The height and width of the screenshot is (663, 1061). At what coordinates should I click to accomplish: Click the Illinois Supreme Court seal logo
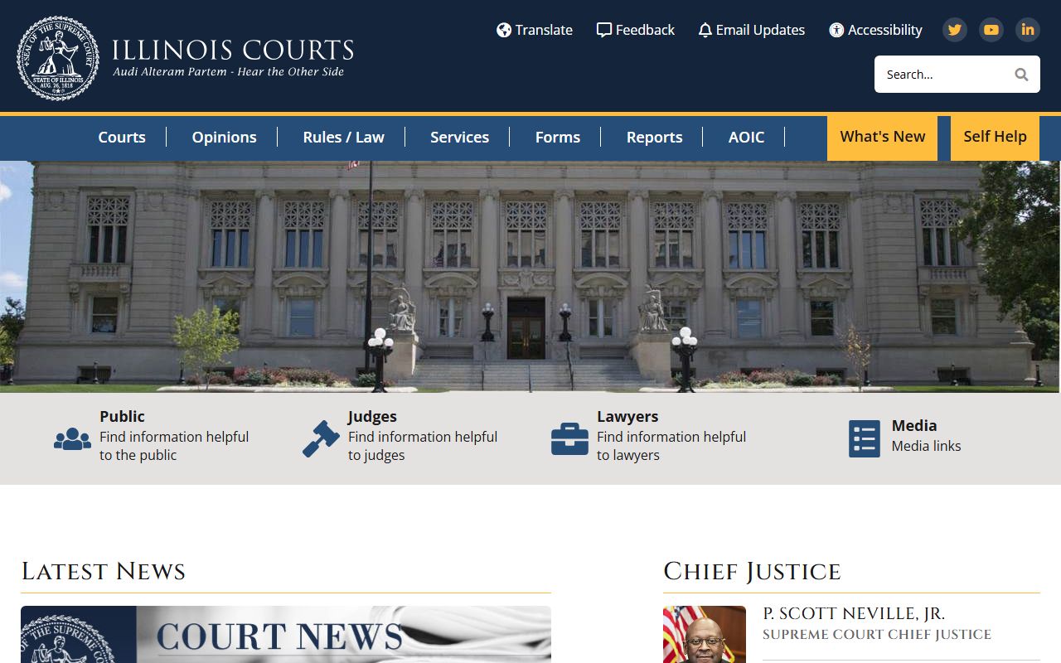click(58, 58)
